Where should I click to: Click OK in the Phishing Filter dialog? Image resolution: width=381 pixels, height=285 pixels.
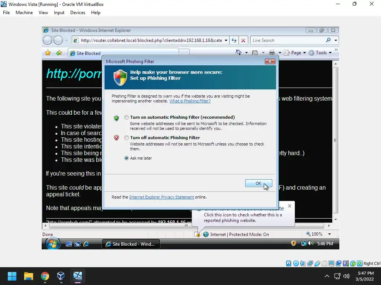pyautogui.click(x=259, y=183)
